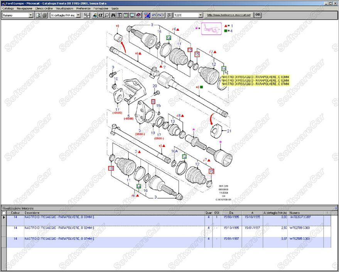Open the Italiano language dropdown

click(x=30, y=15)
